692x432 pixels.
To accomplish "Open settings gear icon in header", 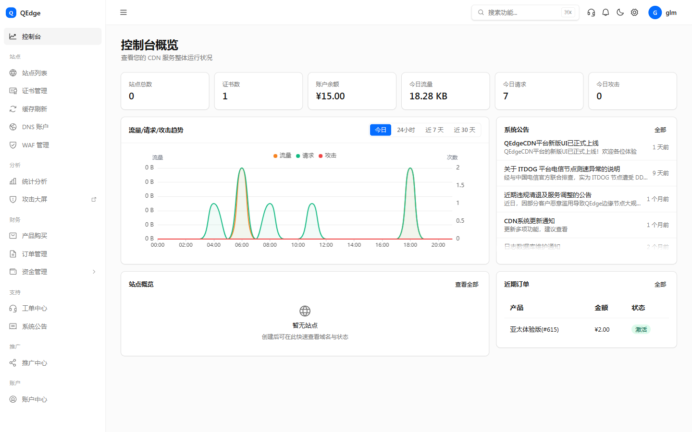I will point(634,12).
